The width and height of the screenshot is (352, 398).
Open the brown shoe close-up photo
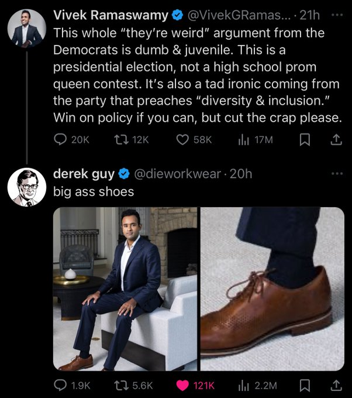pyautogui.click(x=273, y=289)
